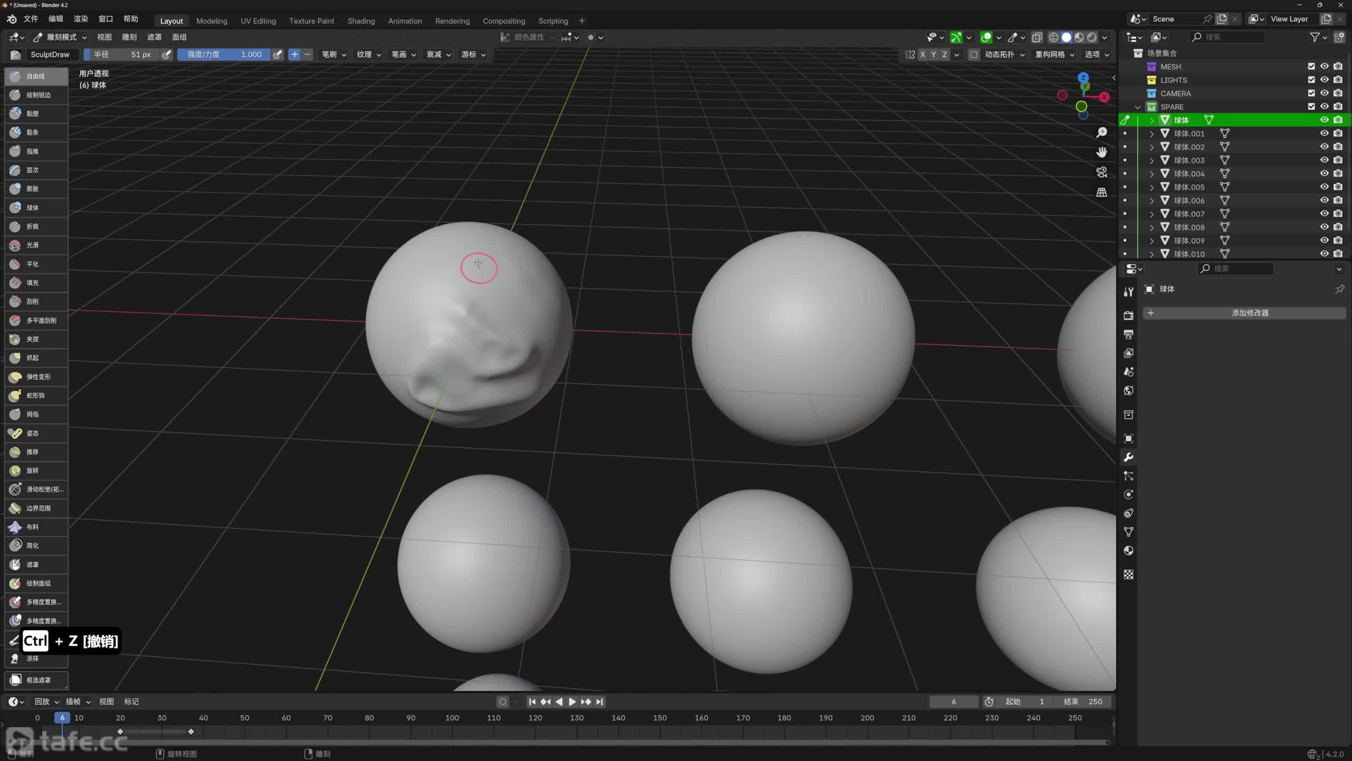Select the 姿态 (Pose) brush

[x=36, y=433]
